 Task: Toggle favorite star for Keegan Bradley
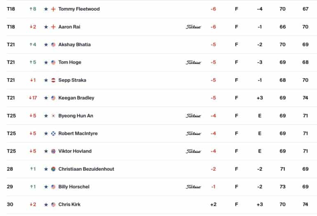(46, 98)
